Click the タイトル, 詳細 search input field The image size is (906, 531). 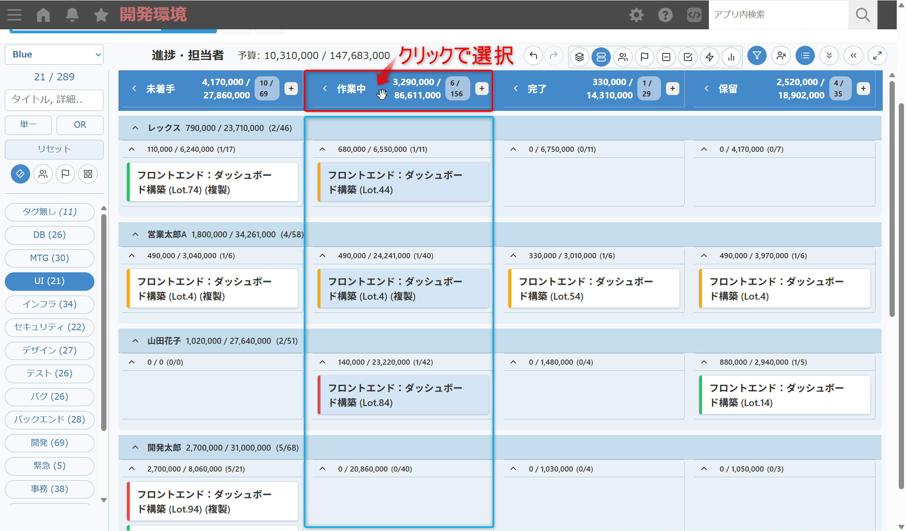coord(54,100)
